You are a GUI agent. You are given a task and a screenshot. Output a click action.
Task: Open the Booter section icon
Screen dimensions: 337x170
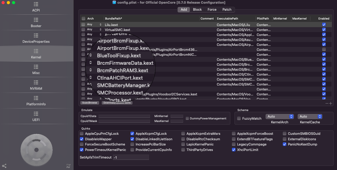(x=36, y=20)
